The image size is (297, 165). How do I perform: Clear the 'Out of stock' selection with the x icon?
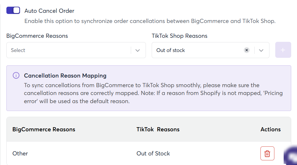click(x=247, y=50)
